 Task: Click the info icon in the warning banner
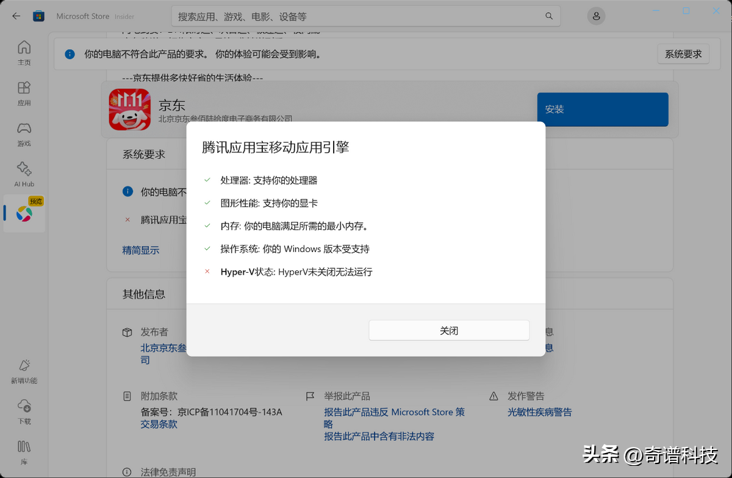click(70, 54)
